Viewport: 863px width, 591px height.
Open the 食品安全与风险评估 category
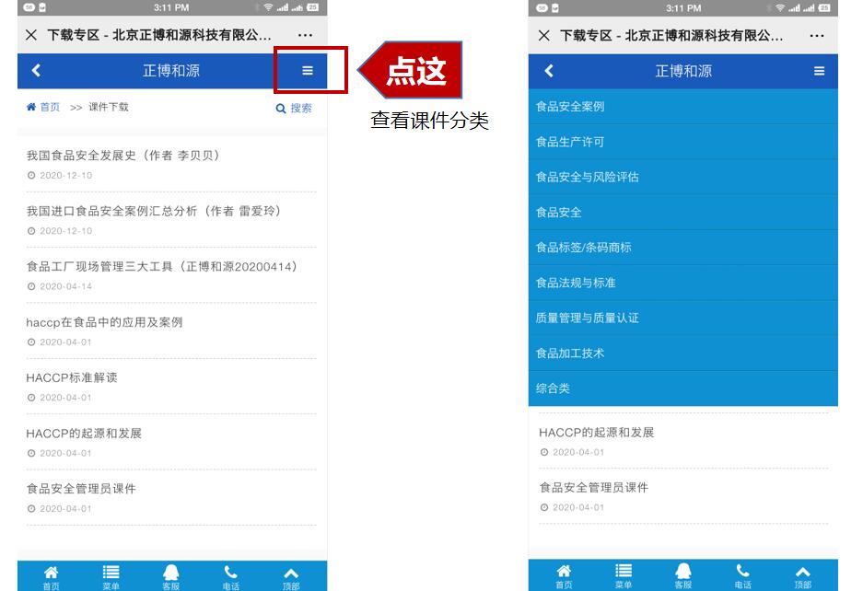pyautogui.click(x=587, y=177)
